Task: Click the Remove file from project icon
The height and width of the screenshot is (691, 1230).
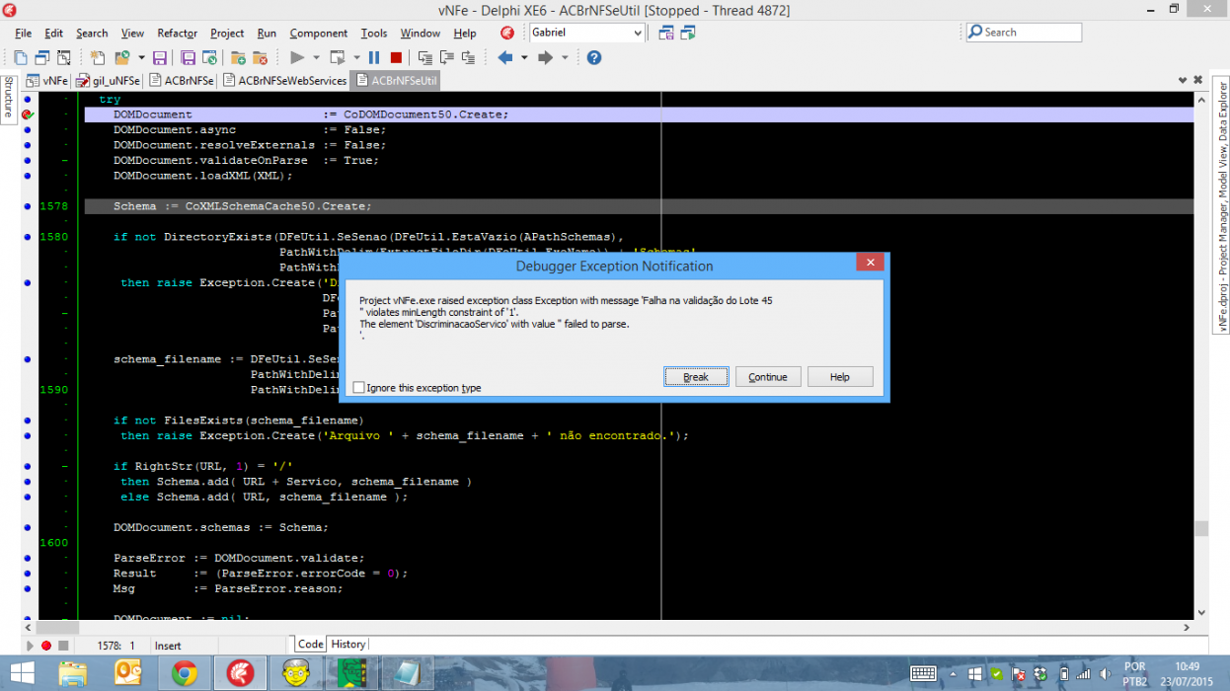Action: click(261, 58)
